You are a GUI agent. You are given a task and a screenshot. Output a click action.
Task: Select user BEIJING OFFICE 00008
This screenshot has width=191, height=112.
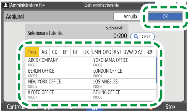[x=123, y=95]
